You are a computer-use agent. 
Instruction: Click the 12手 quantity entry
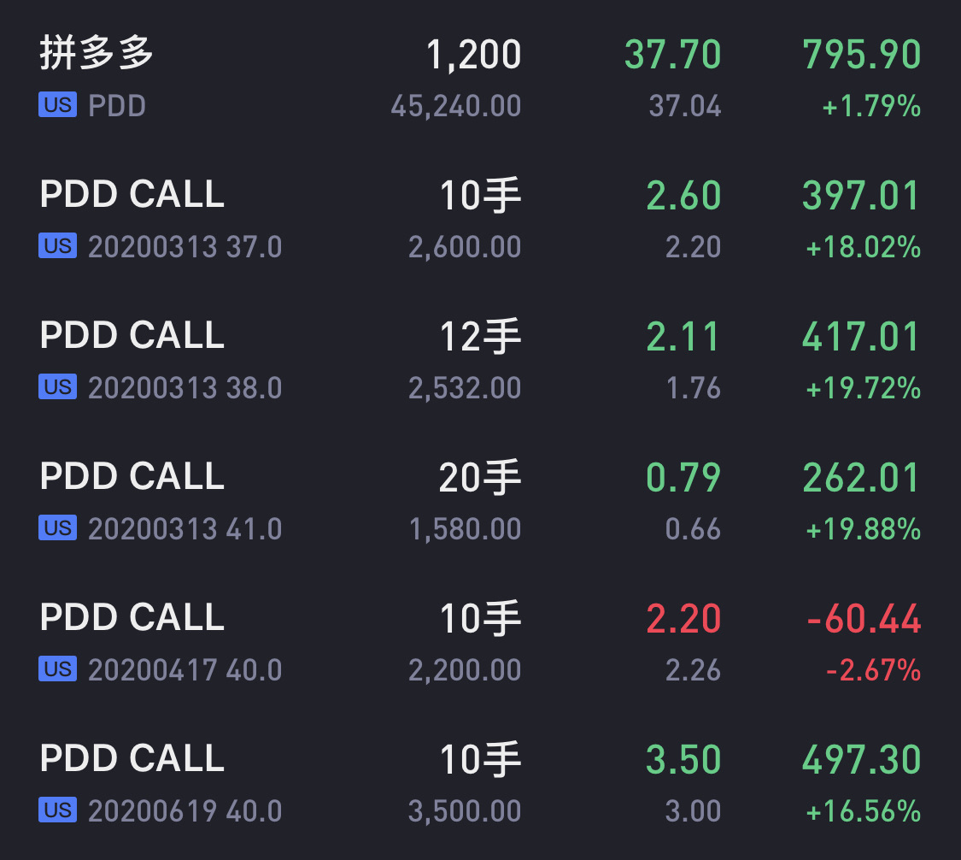click(480, 336)
